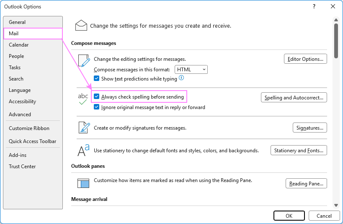Open the Calendar options category

click(x=33, y=45)
